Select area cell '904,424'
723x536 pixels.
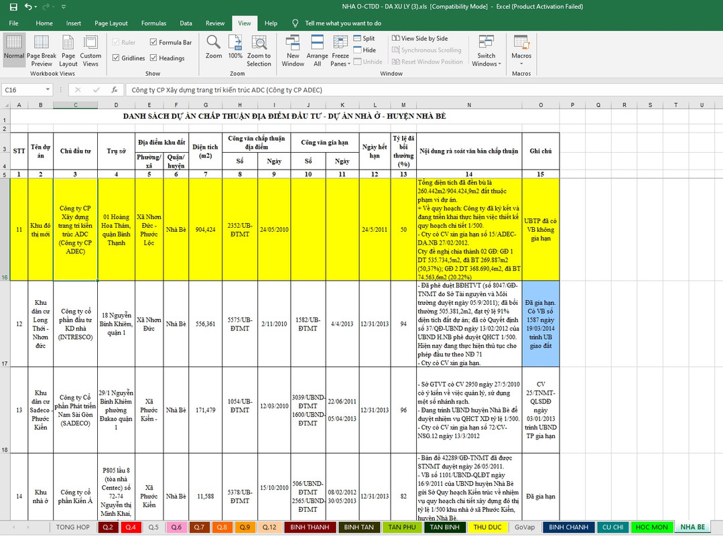pos(205,230)
